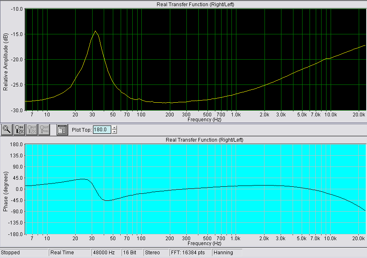The image size is (367, 258).
Task: Click the Stopped status bar entry
Action: click(x=24, y=253)
